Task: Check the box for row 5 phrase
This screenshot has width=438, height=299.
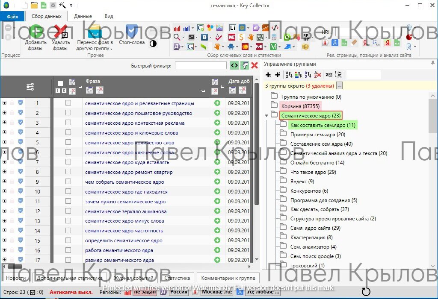Action: click(x=68, y=142)
